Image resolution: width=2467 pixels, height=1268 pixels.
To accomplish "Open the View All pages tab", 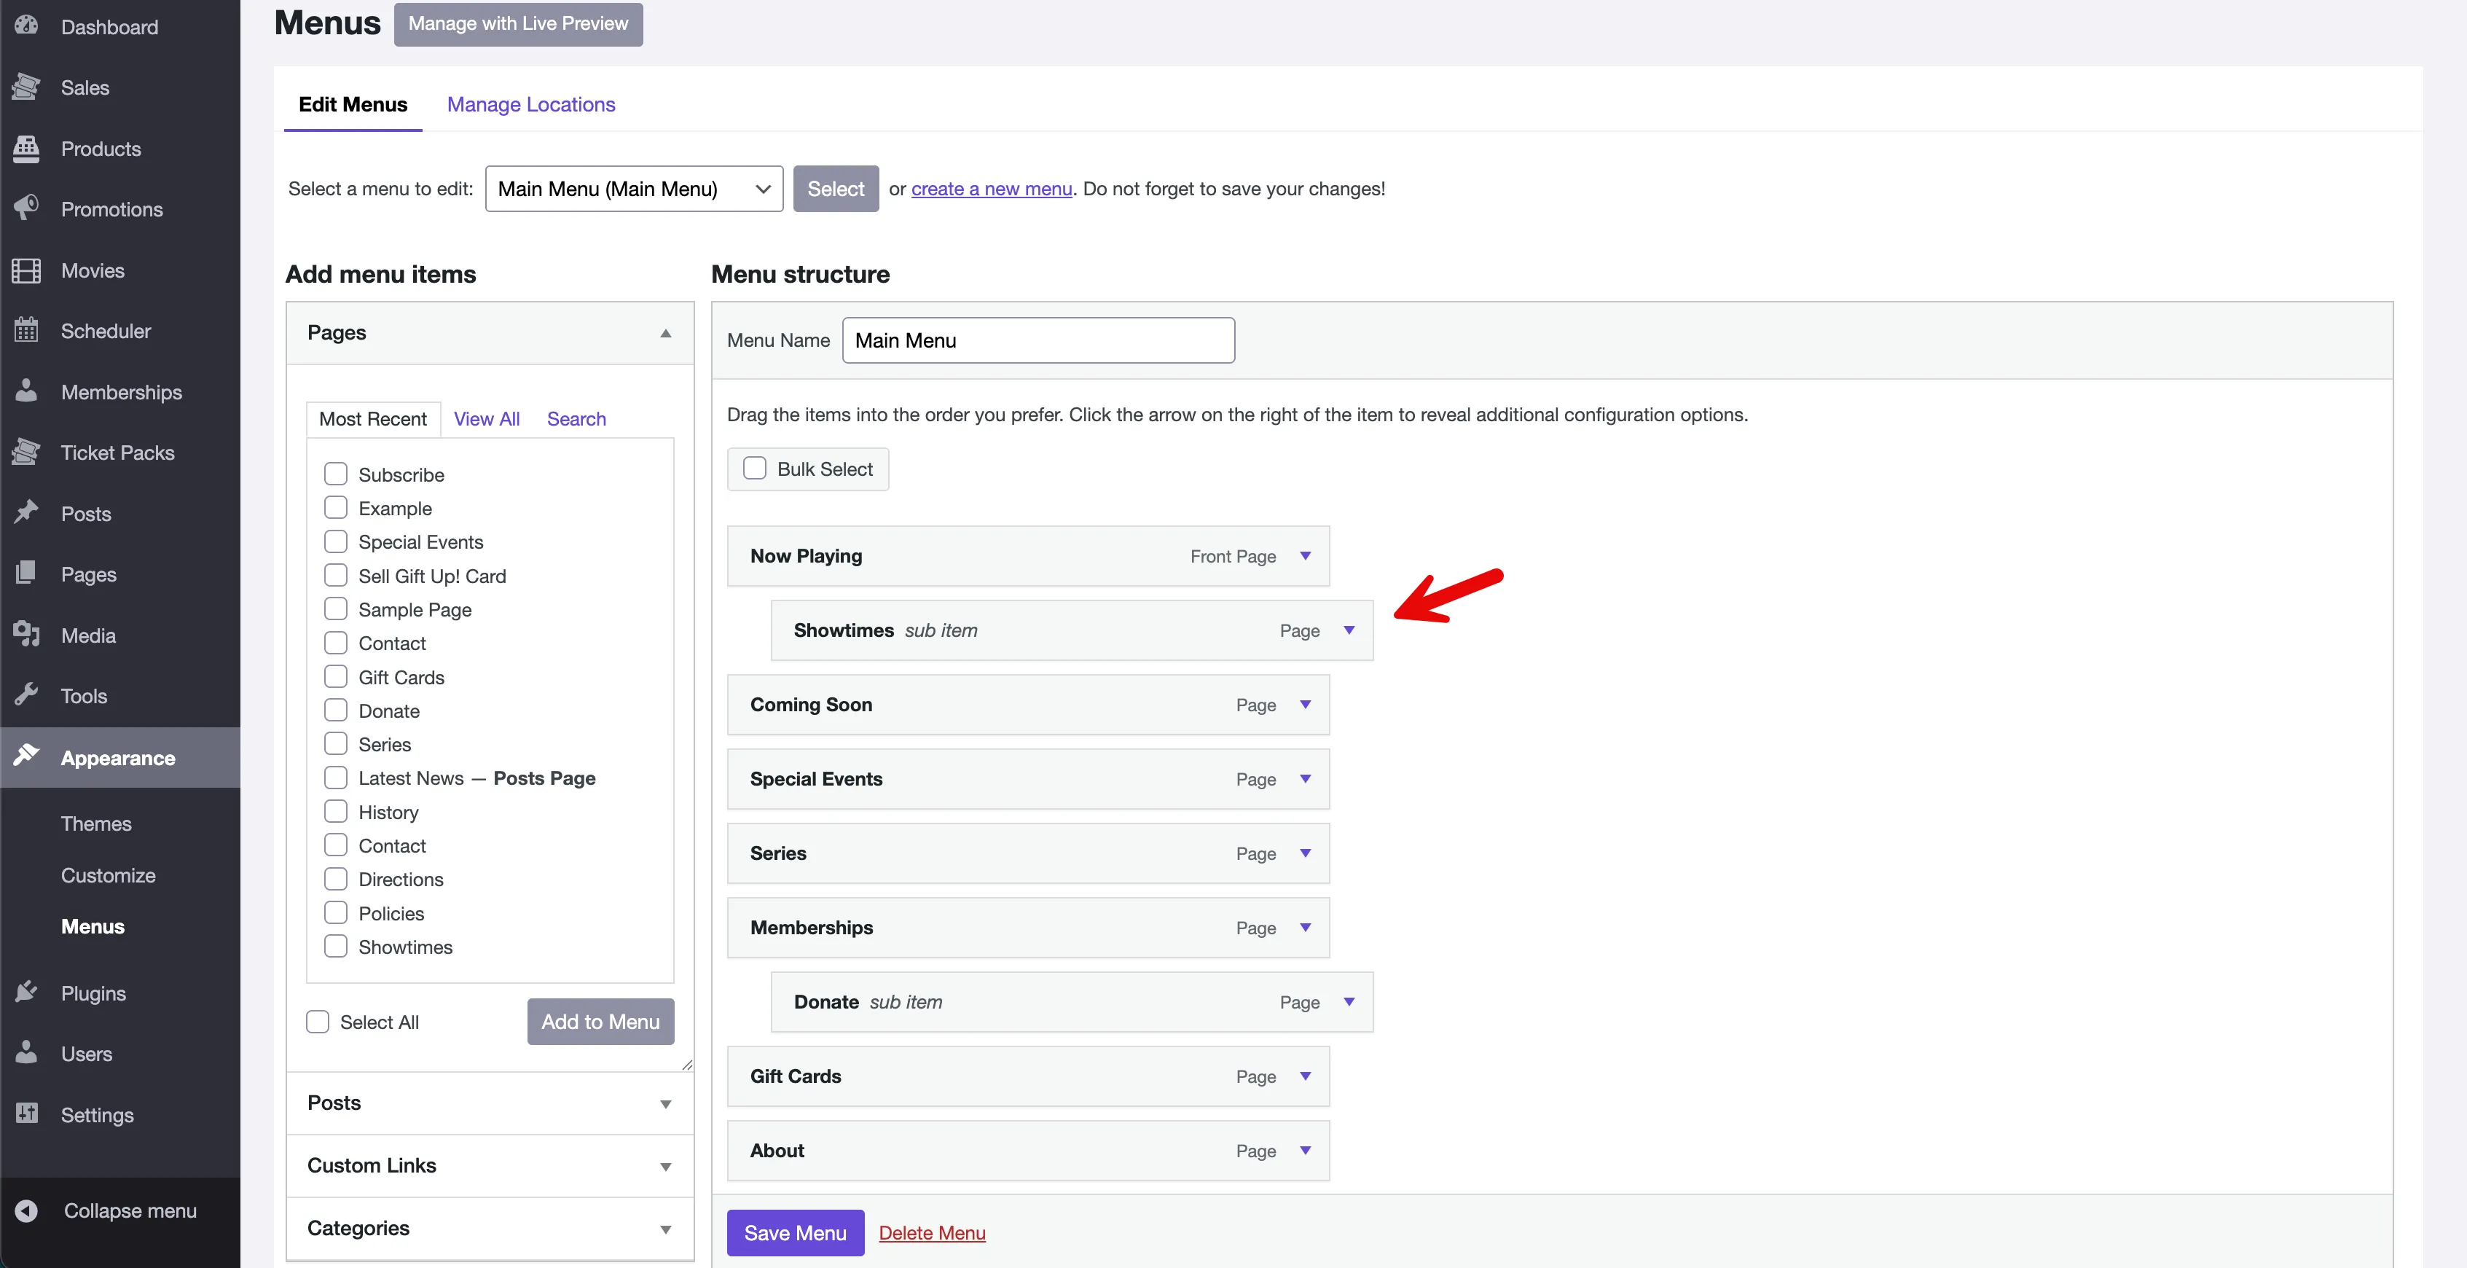I will [x=487, y=418].
